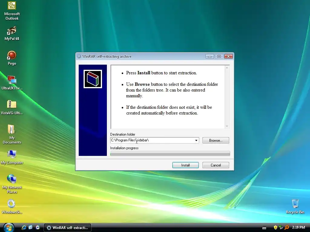Click the second quick launch icon

coord(31,227)
